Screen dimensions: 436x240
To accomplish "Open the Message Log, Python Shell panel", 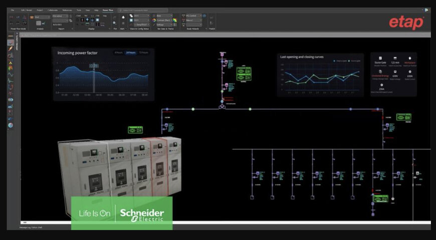I will coord(31,227).
